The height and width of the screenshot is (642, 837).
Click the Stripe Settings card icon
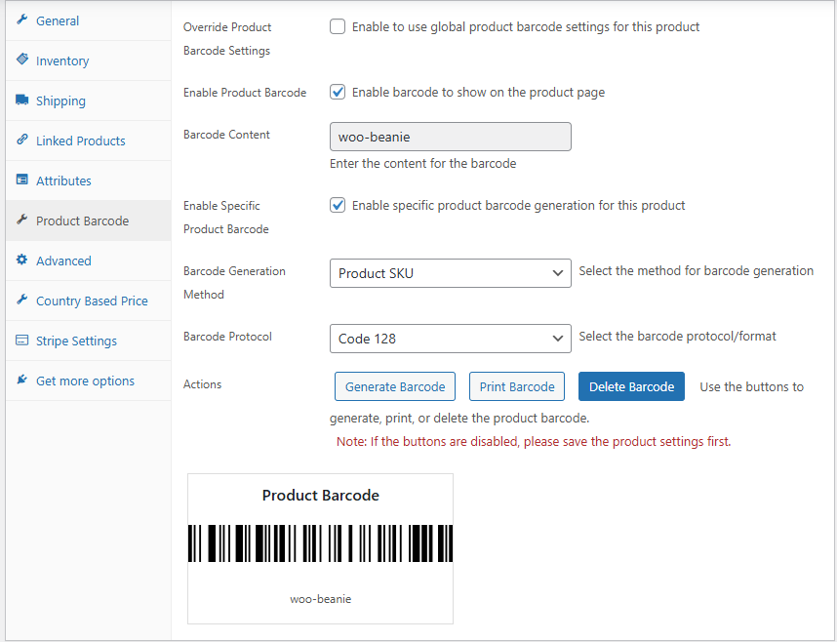(x=21, y=340)
